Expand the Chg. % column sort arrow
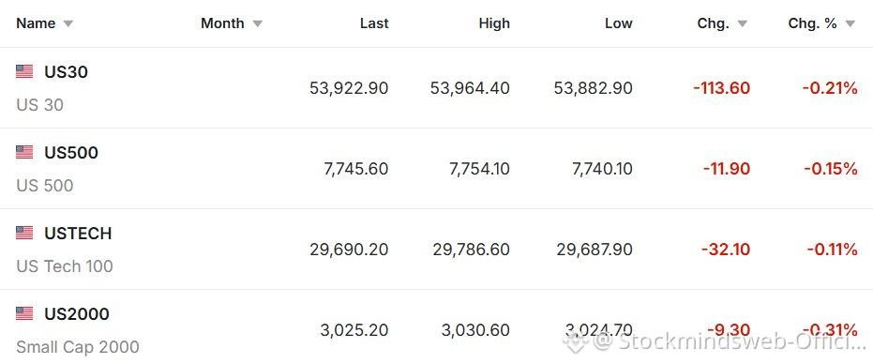 [x=850, y=24]
